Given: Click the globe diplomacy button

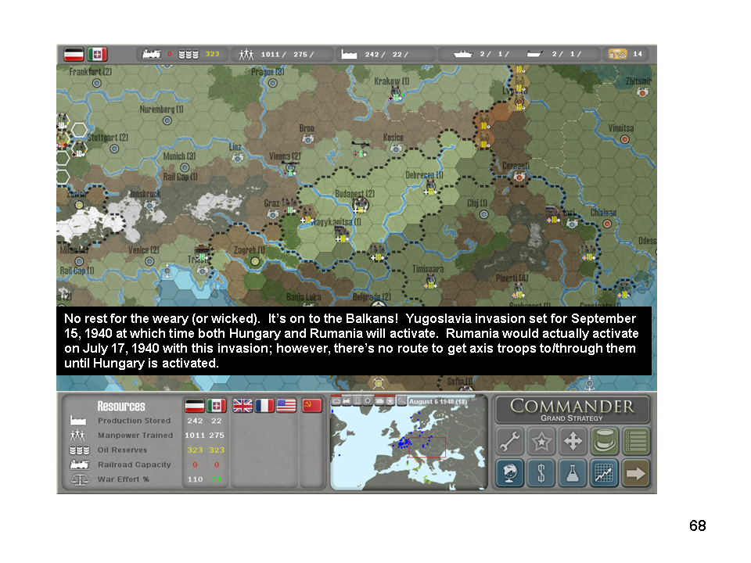Looking at the screenshot, I should pos(509,472).
